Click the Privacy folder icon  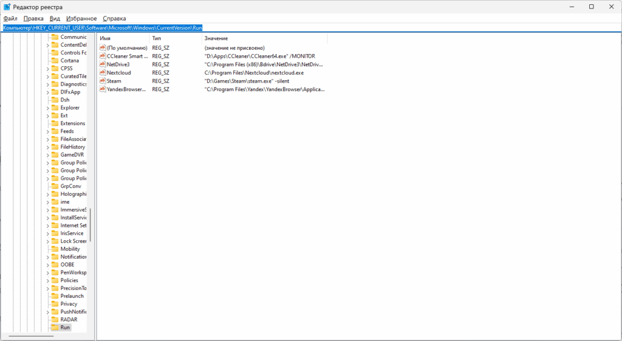coord(55,304)
